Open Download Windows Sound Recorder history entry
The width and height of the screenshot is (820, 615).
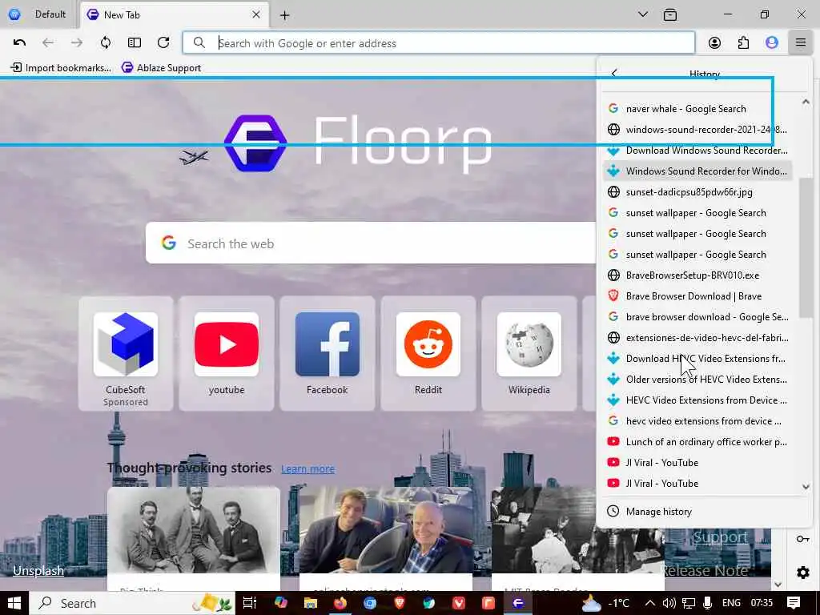pyautogui.click(x=697, y=151)
